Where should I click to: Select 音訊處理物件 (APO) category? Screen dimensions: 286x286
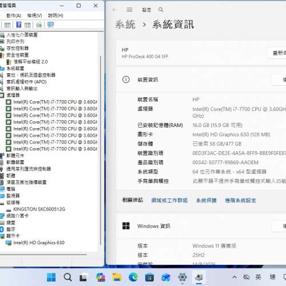click(x=26, y=82)
